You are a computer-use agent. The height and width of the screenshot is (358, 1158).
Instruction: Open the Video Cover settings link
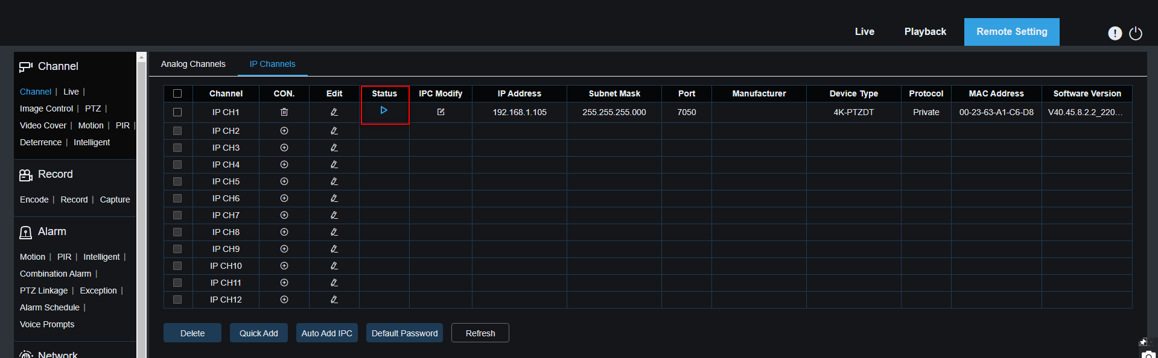[43, 125]
